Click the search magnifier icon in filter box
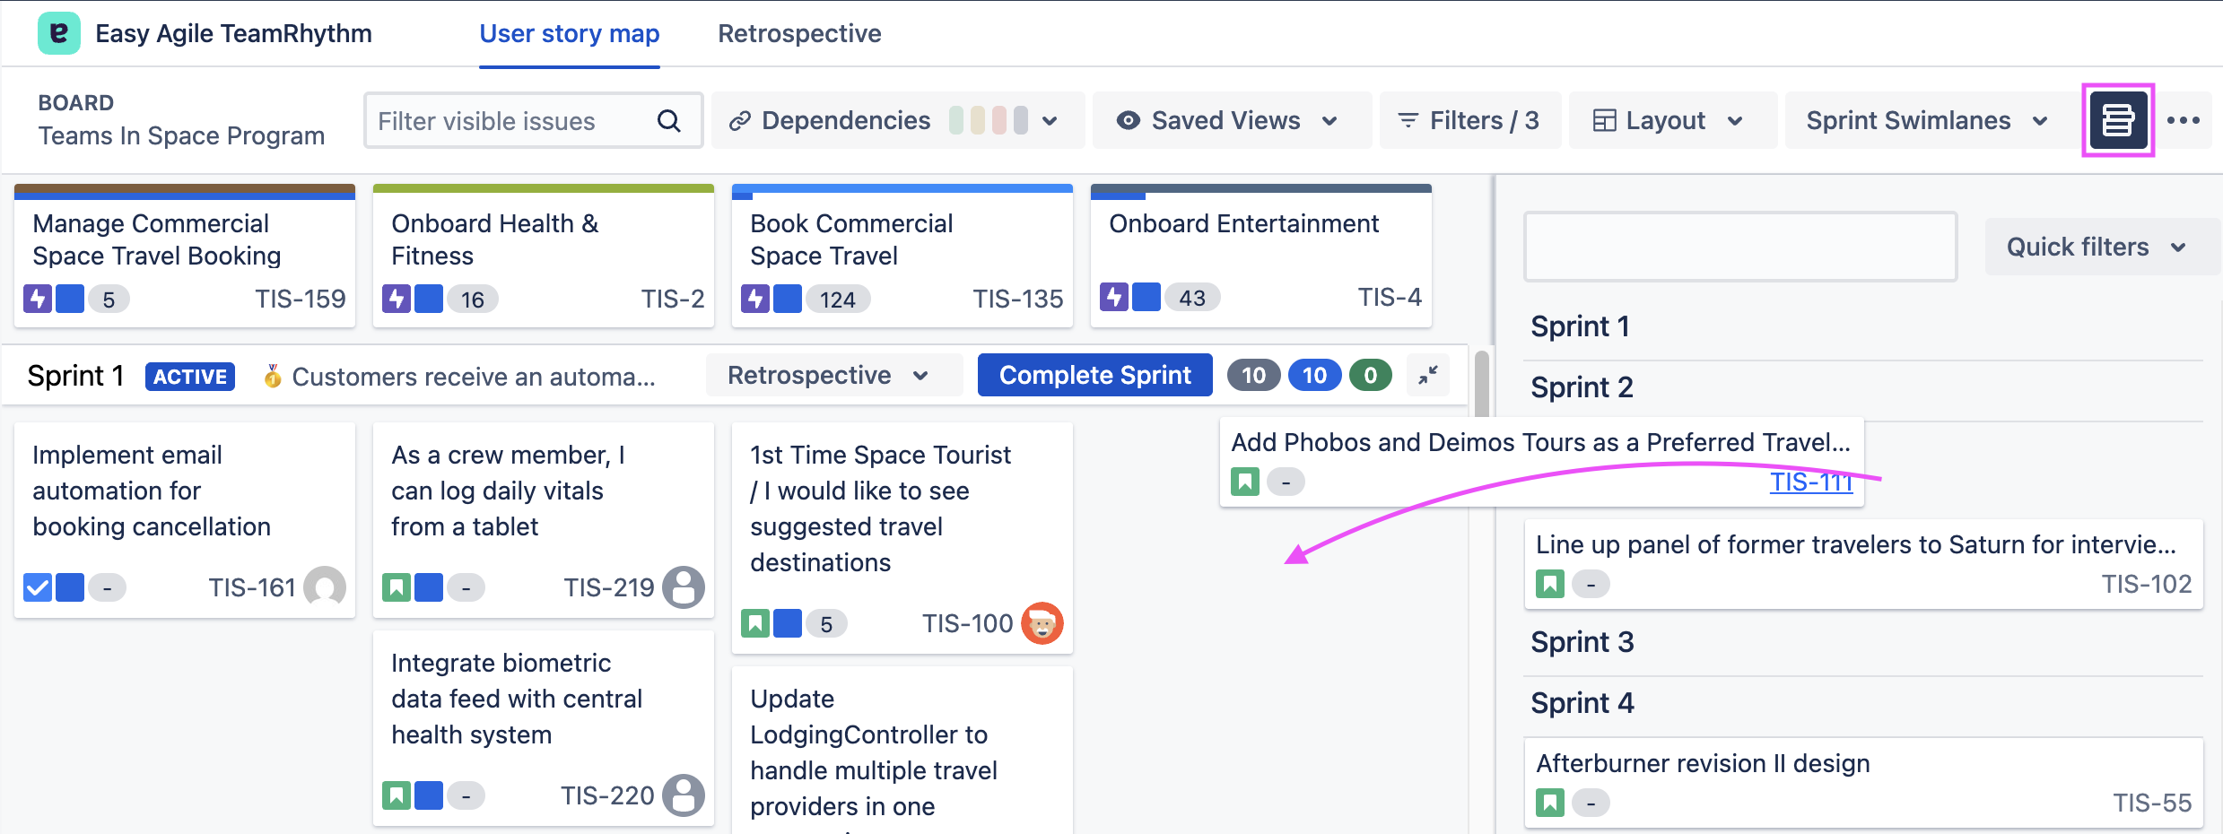The image size is (2223, 834). pyautogui.click(x=669, y=121)
